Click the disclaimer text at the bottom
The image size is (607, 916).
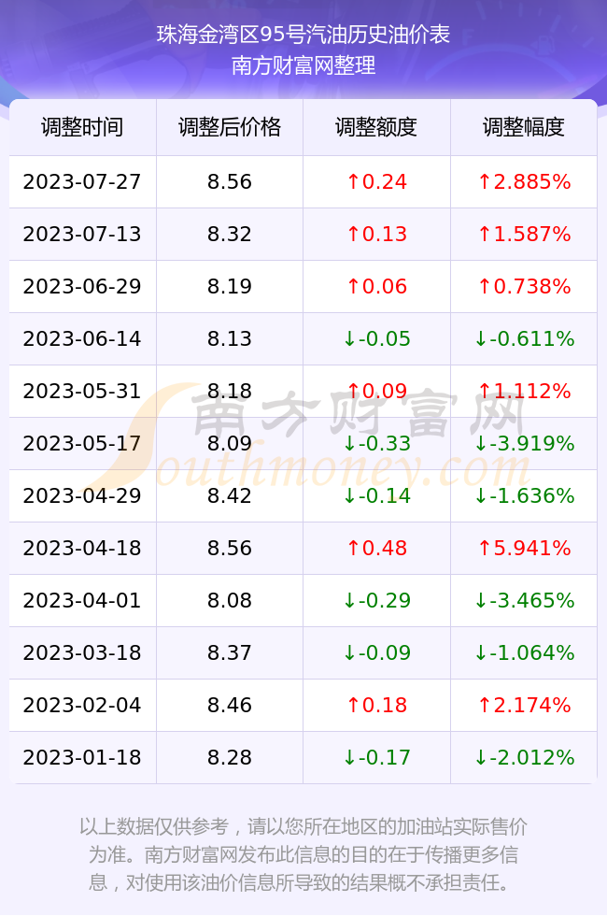303,854
